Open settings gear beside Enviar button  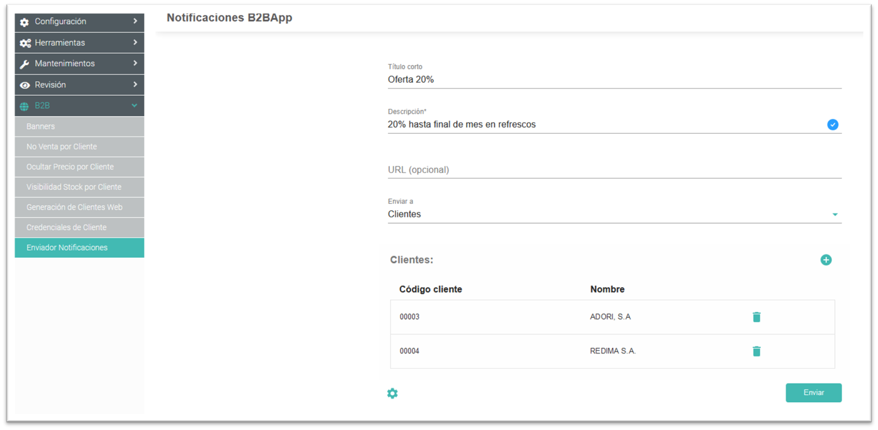[x=392, y=393]
